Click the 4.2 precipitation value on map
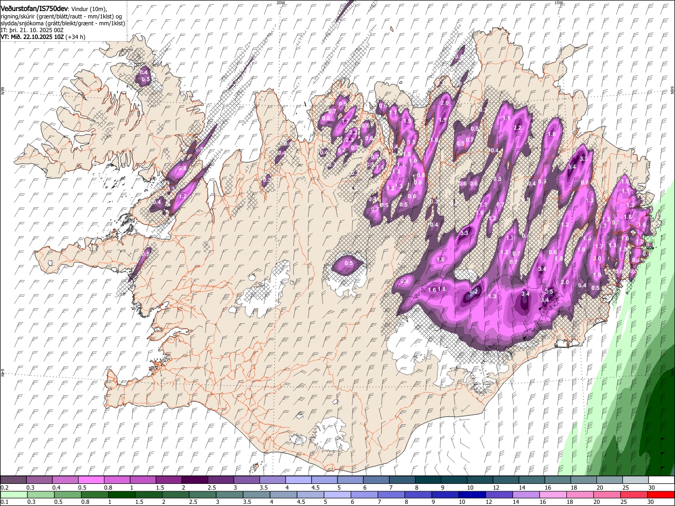The image size is (675, 506). point(474,291)
